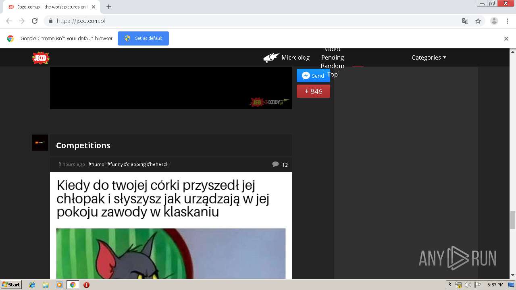
Task: Click the JBZD site logo
Action: [x=41, y=58]
